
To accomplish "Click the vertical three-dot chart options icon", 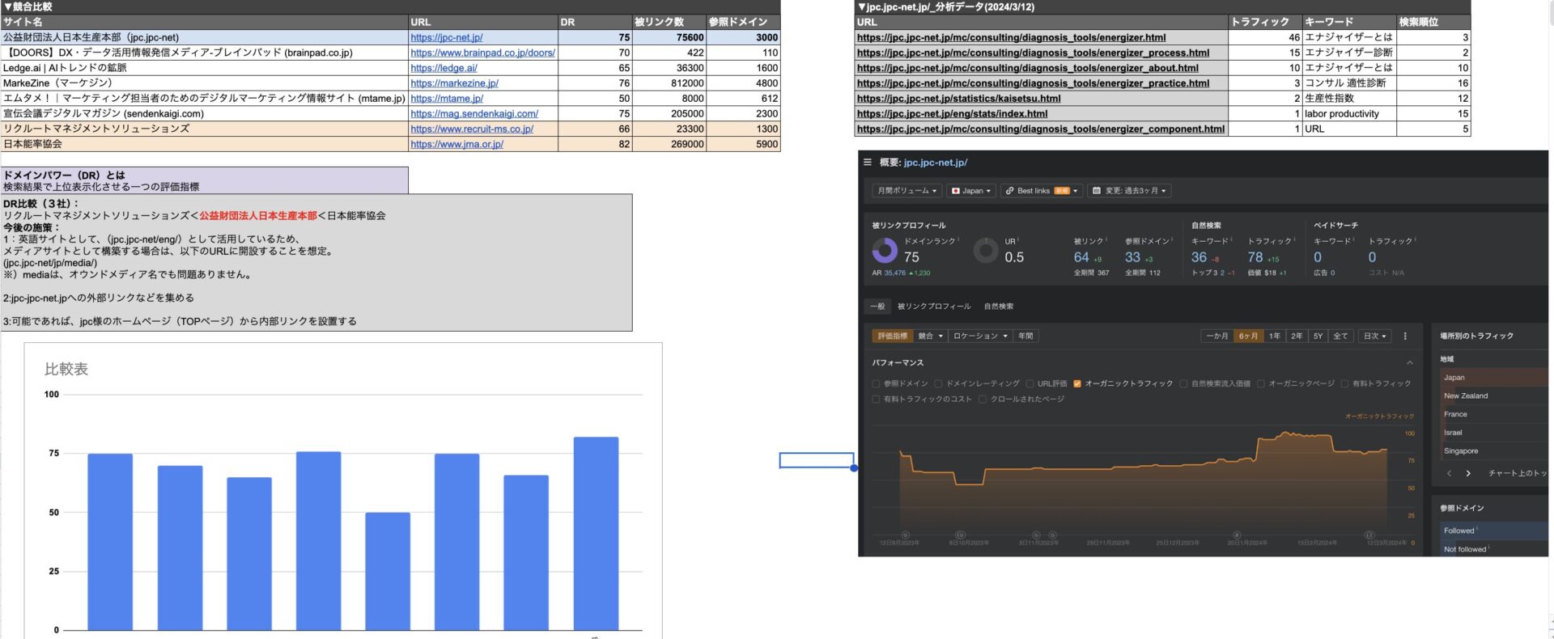I will pos(1405,336).
